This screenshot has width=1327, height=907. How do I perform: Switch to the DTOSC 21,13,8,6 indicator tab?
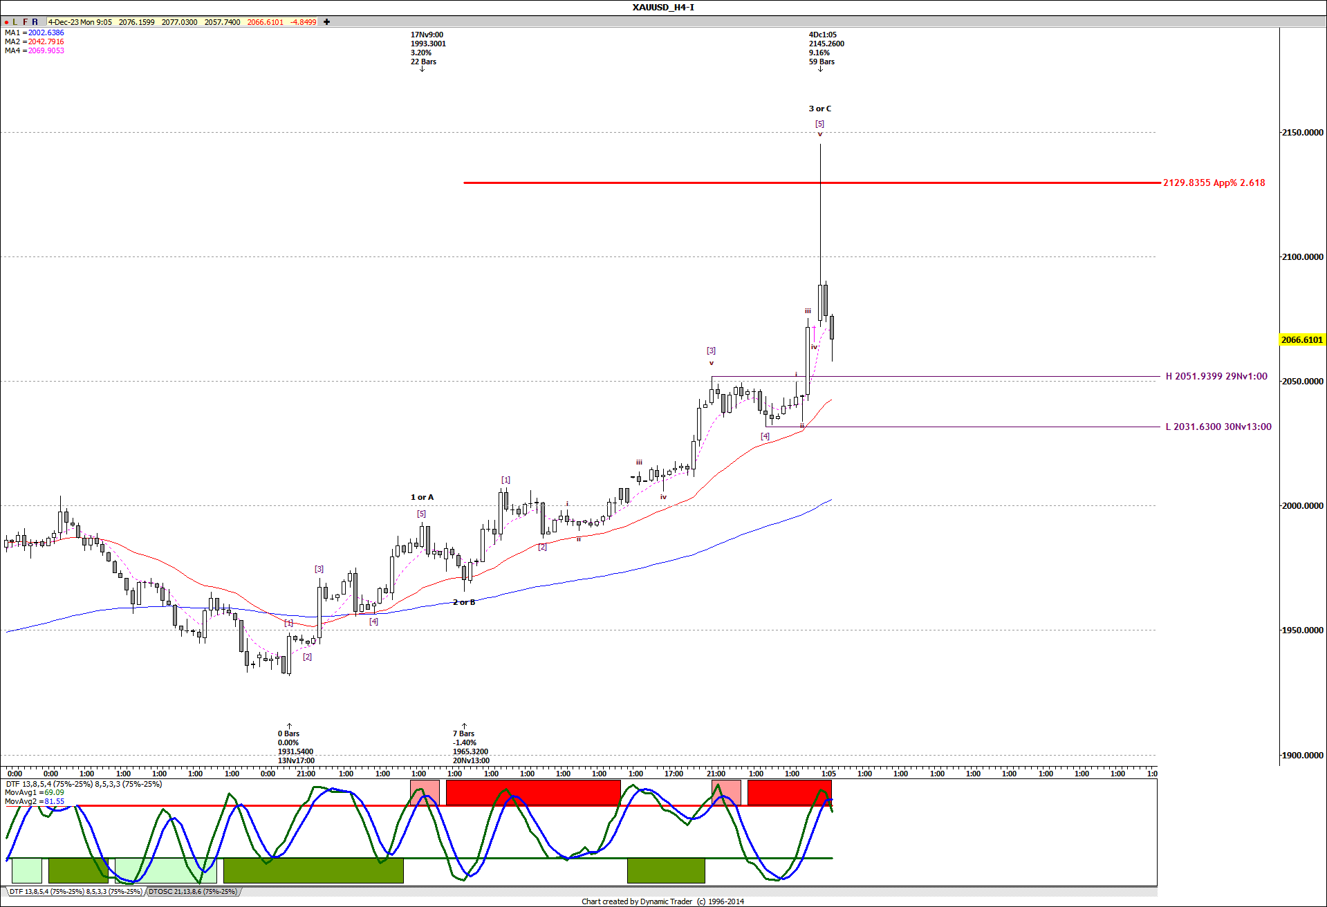click(x=192, y=892)
